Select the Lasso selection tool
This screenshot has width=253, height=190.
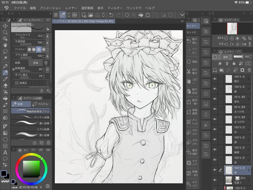[x=5, y=51]
